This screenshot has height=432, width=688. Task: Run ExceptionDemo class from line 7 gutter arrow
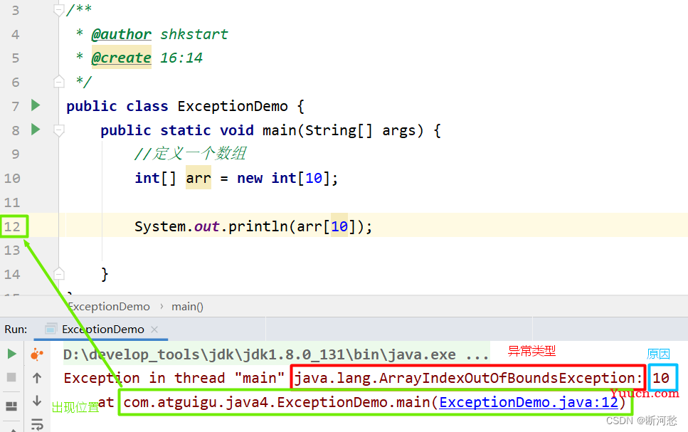36,105
